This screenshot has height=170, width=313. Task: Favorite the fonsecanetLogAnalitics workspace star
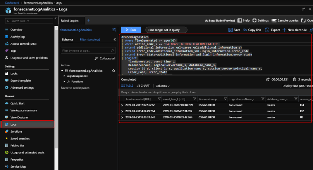114,71
